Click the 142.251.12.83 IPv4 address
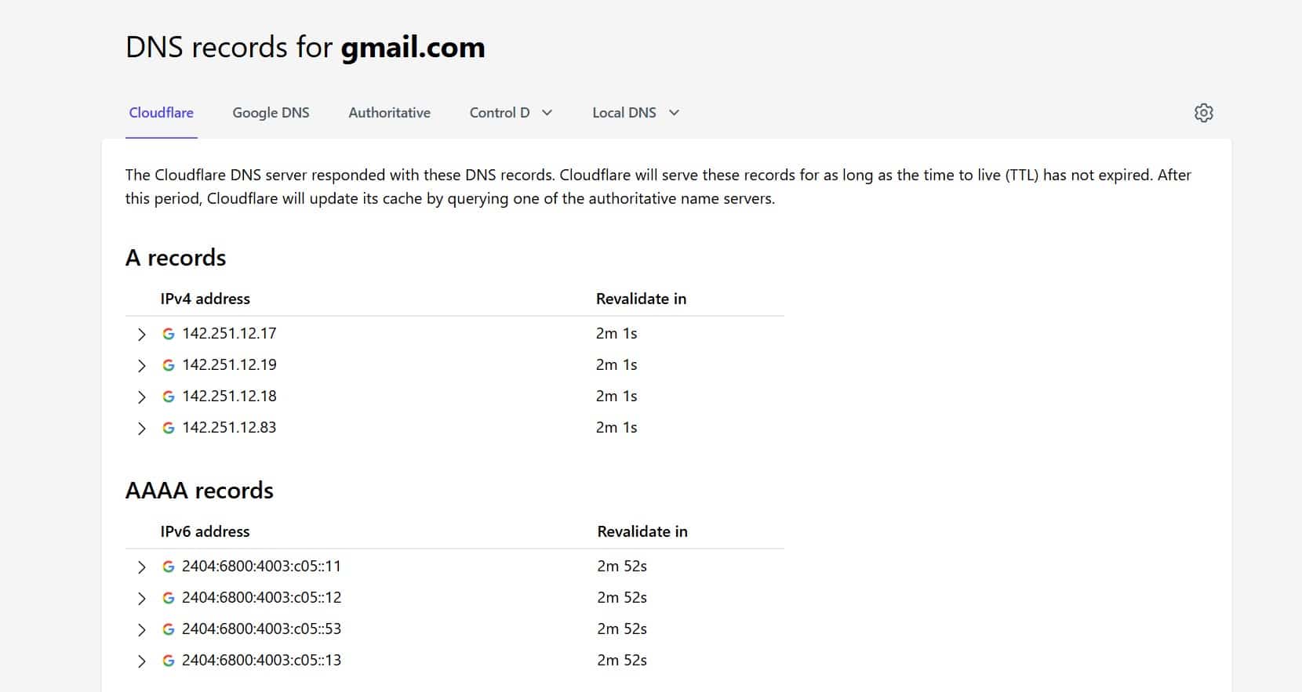Screen dimensions: 1302x692 pos(229,428)
